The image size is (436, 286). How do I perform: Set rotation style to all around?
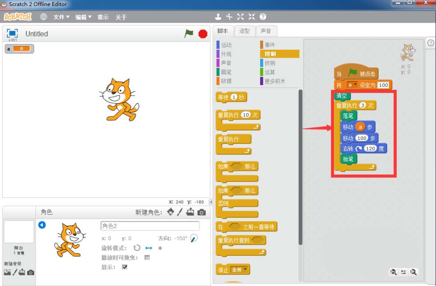137,248
